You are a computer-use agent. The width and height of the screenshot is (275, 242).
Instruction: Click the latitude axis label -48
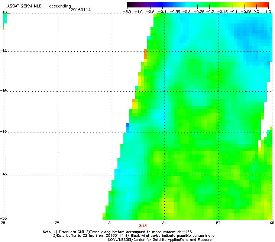(x=3, y=174)
